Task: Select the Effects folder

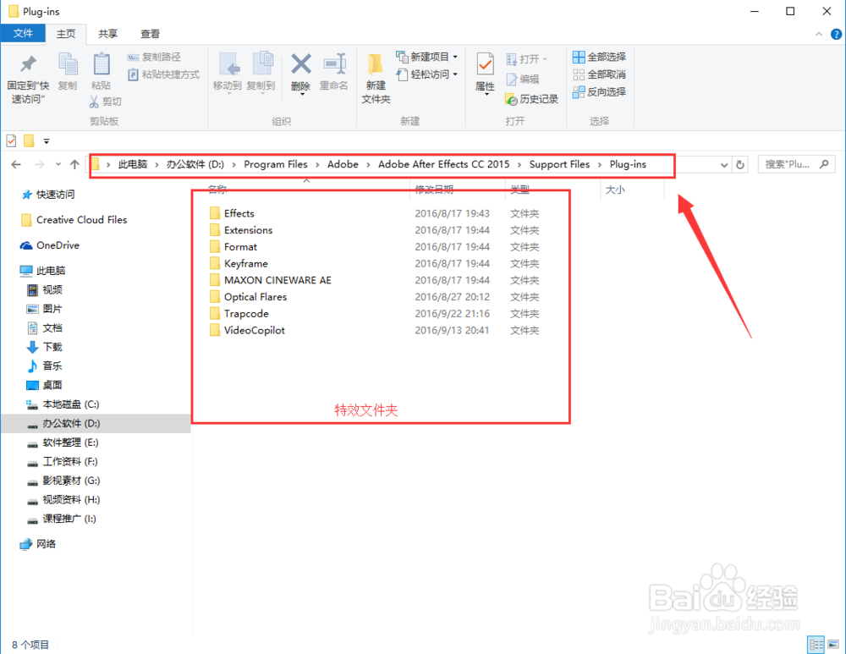Action: [239, 214]
